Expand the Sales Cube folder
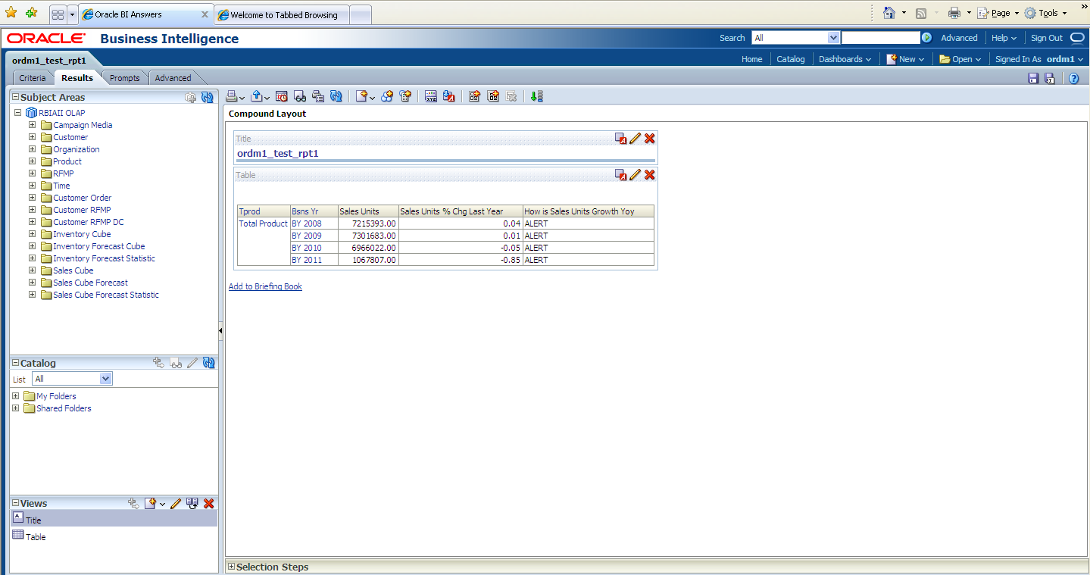The height and width of the screenshot is (575, 1090). tap(33, 270)
